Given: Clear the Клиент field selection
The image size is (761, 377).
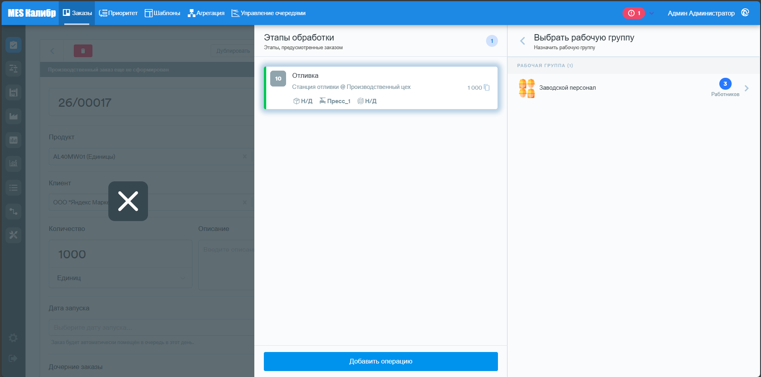Looking at the screenshot, I should 245,202.
